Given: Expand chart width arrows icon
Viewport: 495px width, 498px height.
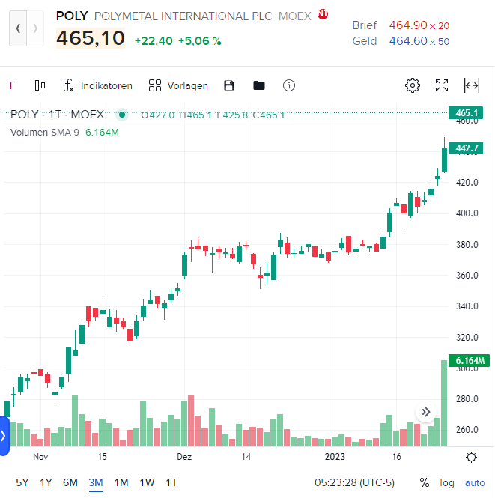Looking at the screenshot, I should (x=472, y=85).
